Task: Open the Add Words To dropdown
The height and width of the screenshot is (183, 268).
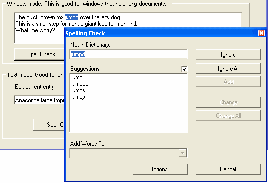Action: (x=182, y=153)
